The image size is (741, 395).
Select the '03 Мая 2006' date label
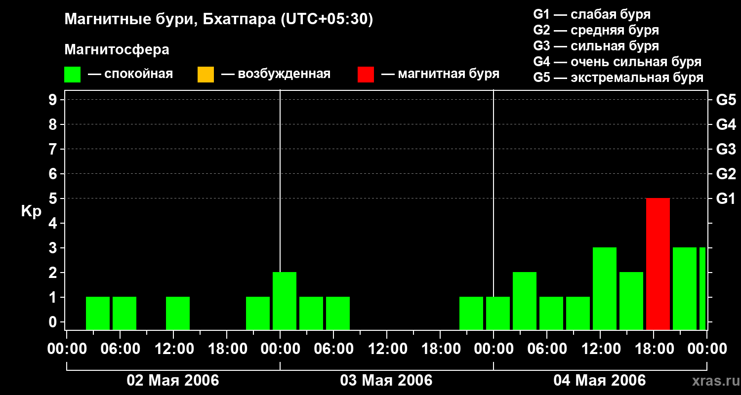(x=386, y=381)
